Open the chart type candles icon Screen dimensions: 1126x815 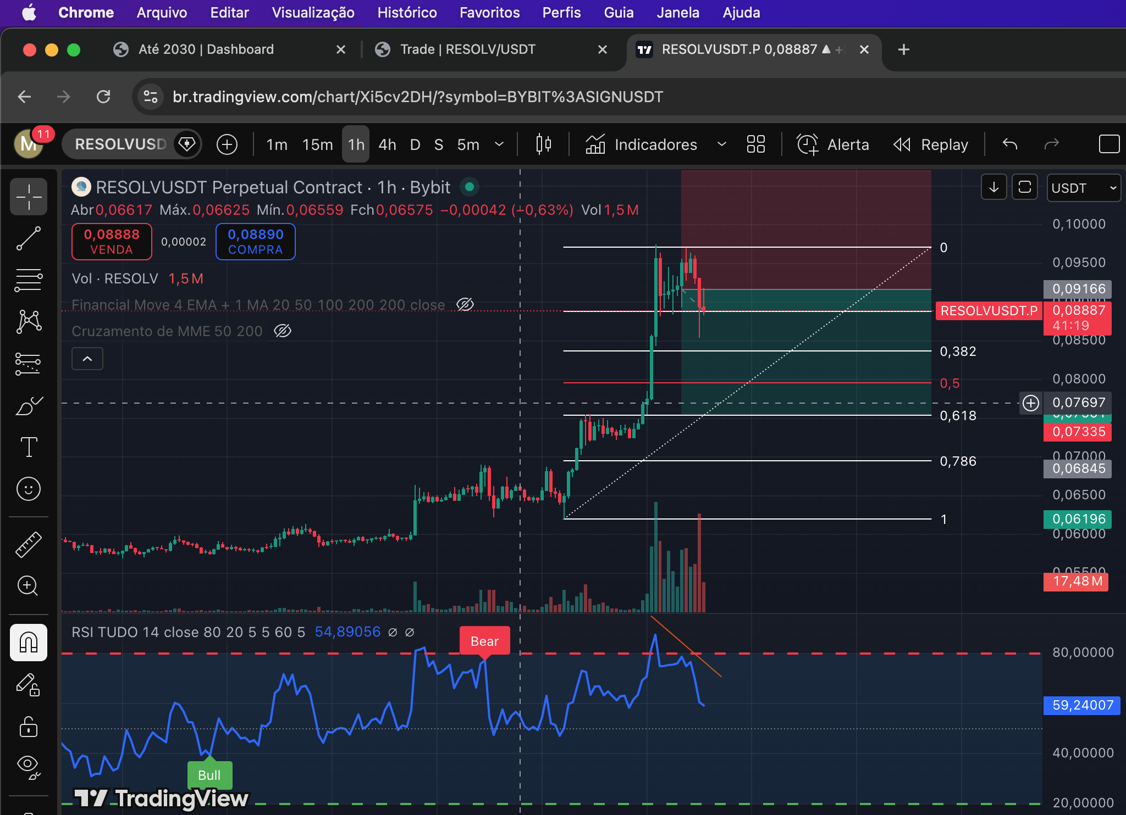[543, 144]
